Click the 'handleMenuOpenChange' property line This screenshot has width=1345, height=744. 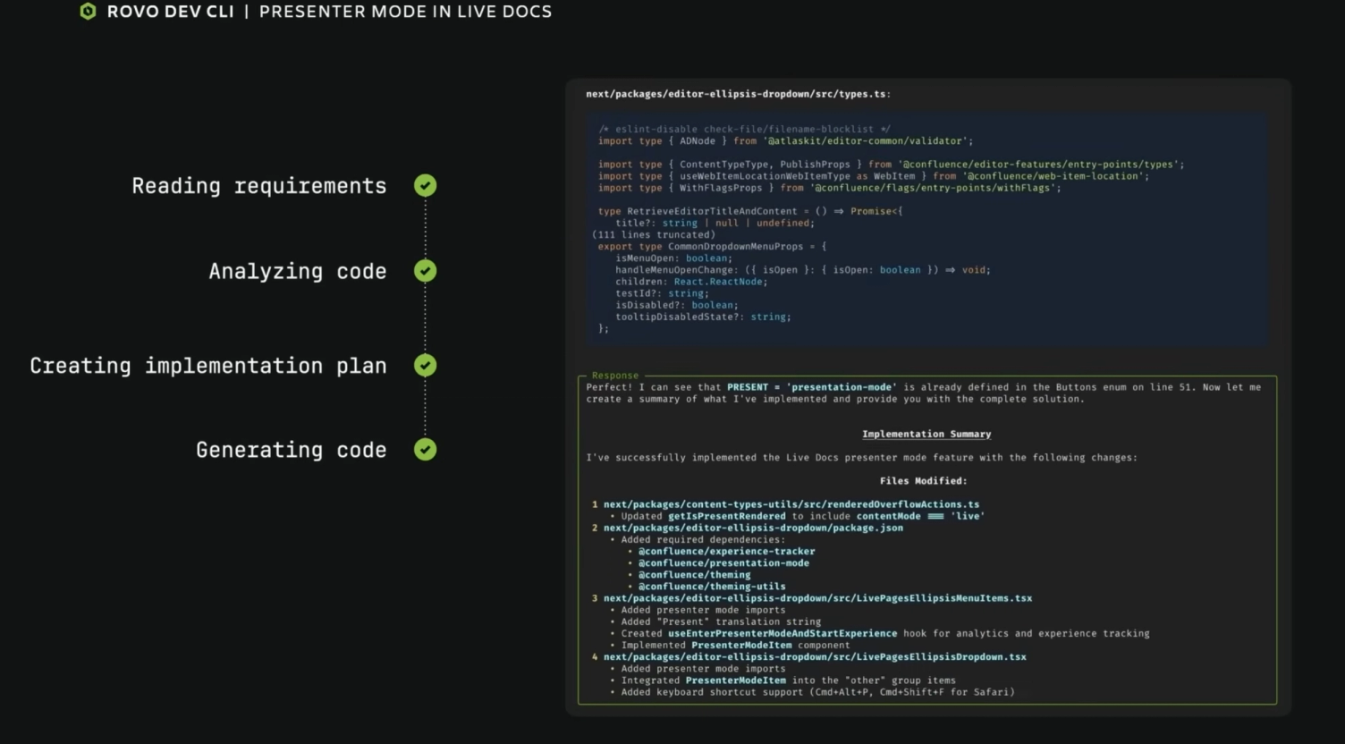pos(803,269)
